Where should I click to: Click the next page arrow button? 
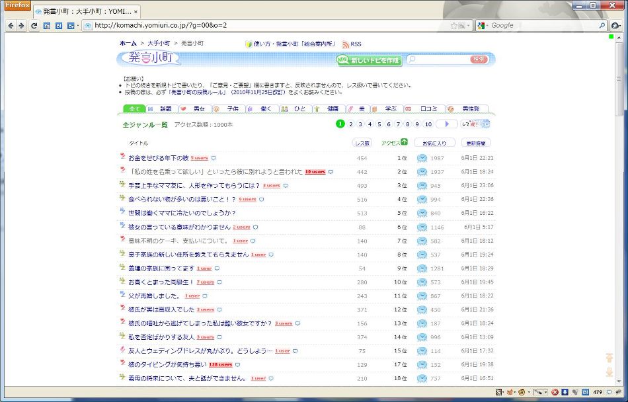[x=447, y=124]
